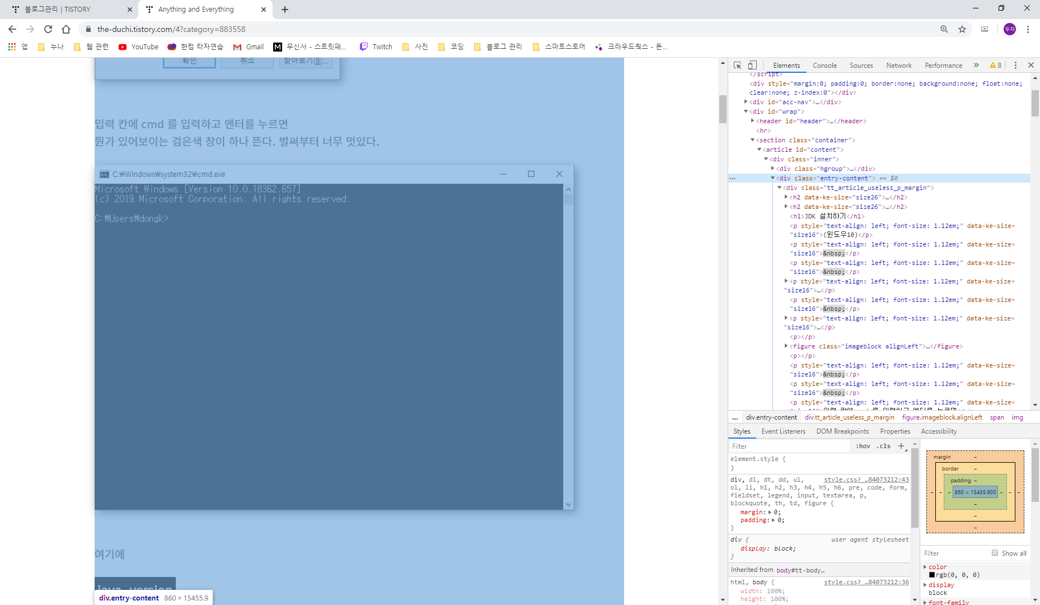Image resolution: width=1040 pixels, height=605 pixels.
Task: Expand the computed display property
Action: point(925,585)
